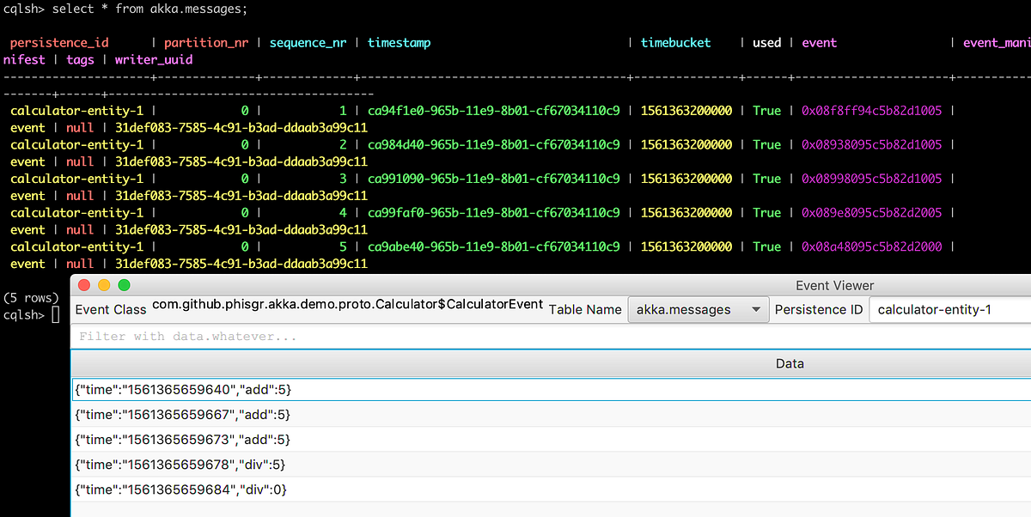Click the green zoom button on Event Viewer
This screenshot has height=517, width=1031.
(x=123, y=284)
